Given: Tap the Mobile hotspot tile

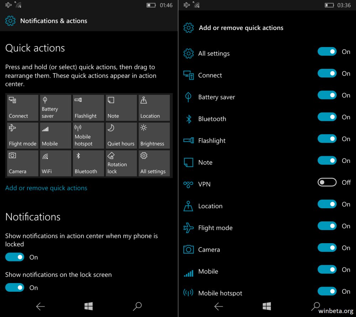Looking at the screenshot, I should tap(88, 136).
